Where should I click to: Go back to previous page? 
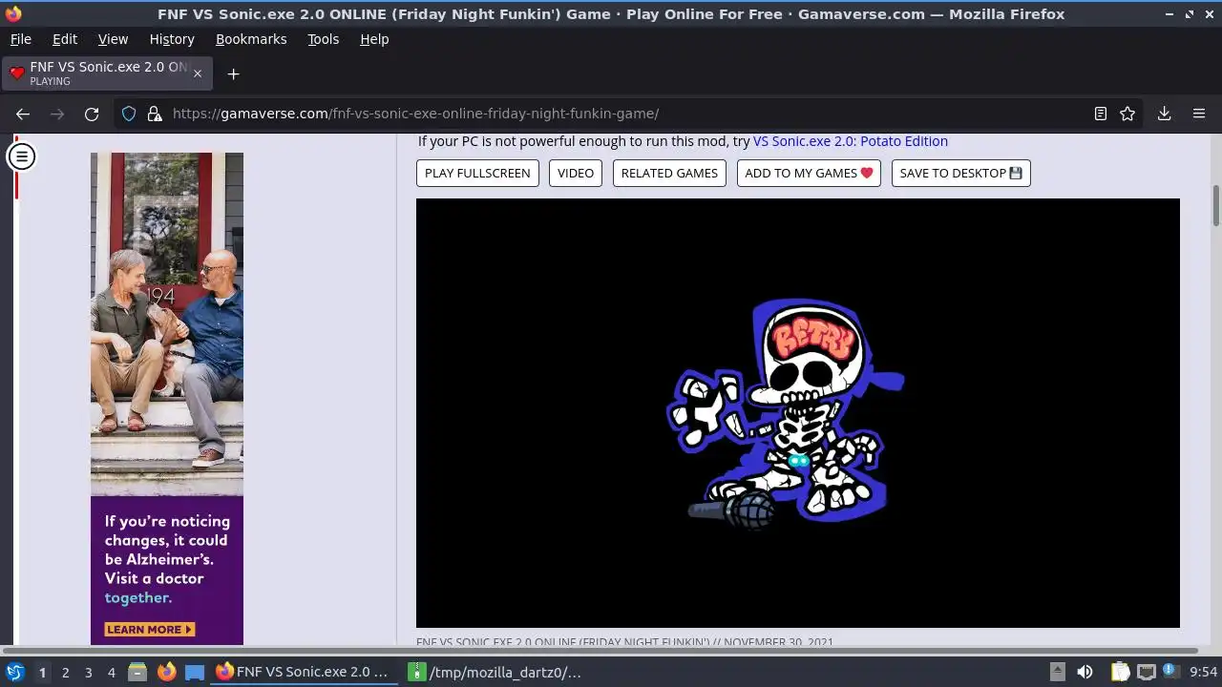click(23, 114)
